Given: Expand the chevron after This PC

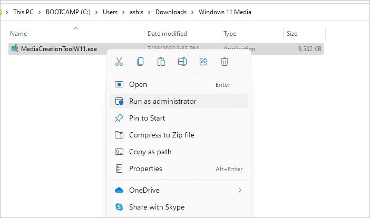Looking at the screenshot, I should click(38, 12).
